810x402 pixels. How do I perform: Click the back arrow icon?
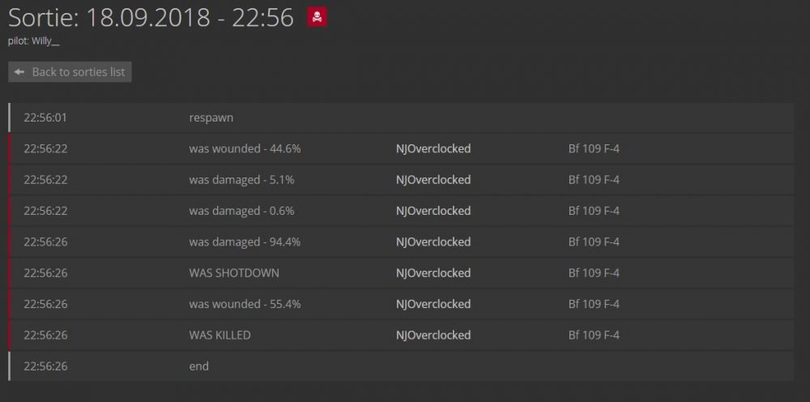pyautogui.click(x=19, y=72)
